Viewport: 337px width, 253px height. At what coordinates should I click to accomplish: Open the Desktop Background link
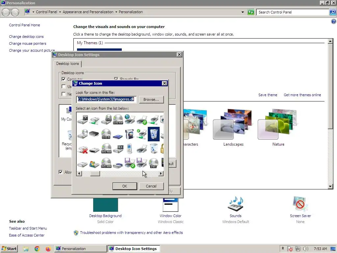(105, 216)
